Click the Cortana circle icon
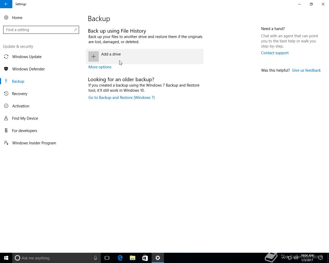Viewport: 329px width, 263px height. click(x=17, y=258)
